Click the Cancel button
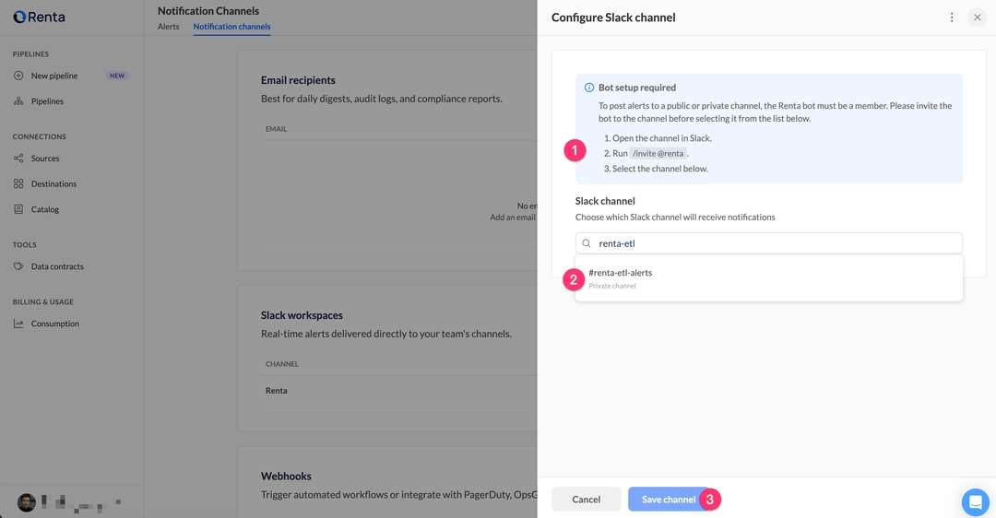 tap(586, 500)
